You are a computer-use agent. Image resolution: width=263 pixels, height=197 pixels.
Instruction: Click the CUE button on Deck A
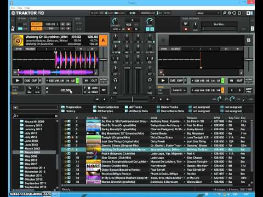click(x=27, y=80)
